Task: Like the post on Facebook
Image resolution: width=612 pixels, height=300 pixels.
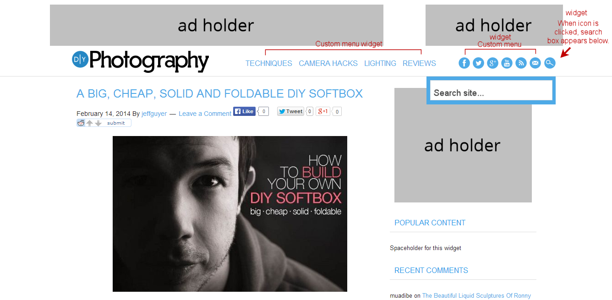Action: coord(244,111)
